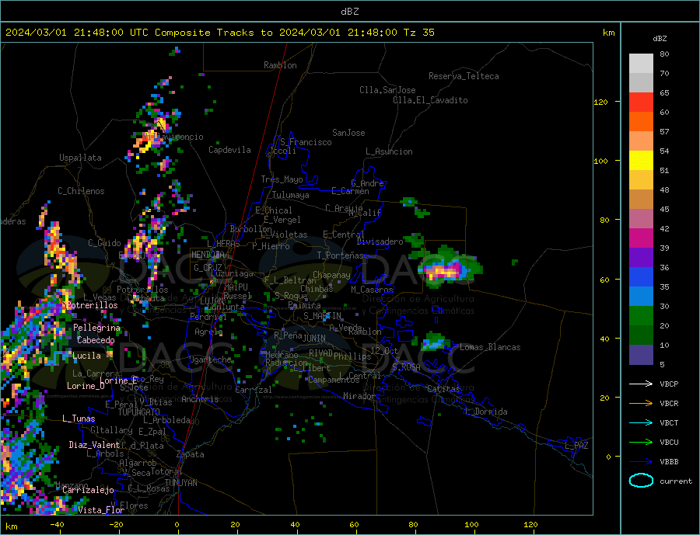Click the 'TUPUNGATO' map label
Screen dimensions: 700x535
click(x=138, y=412)
